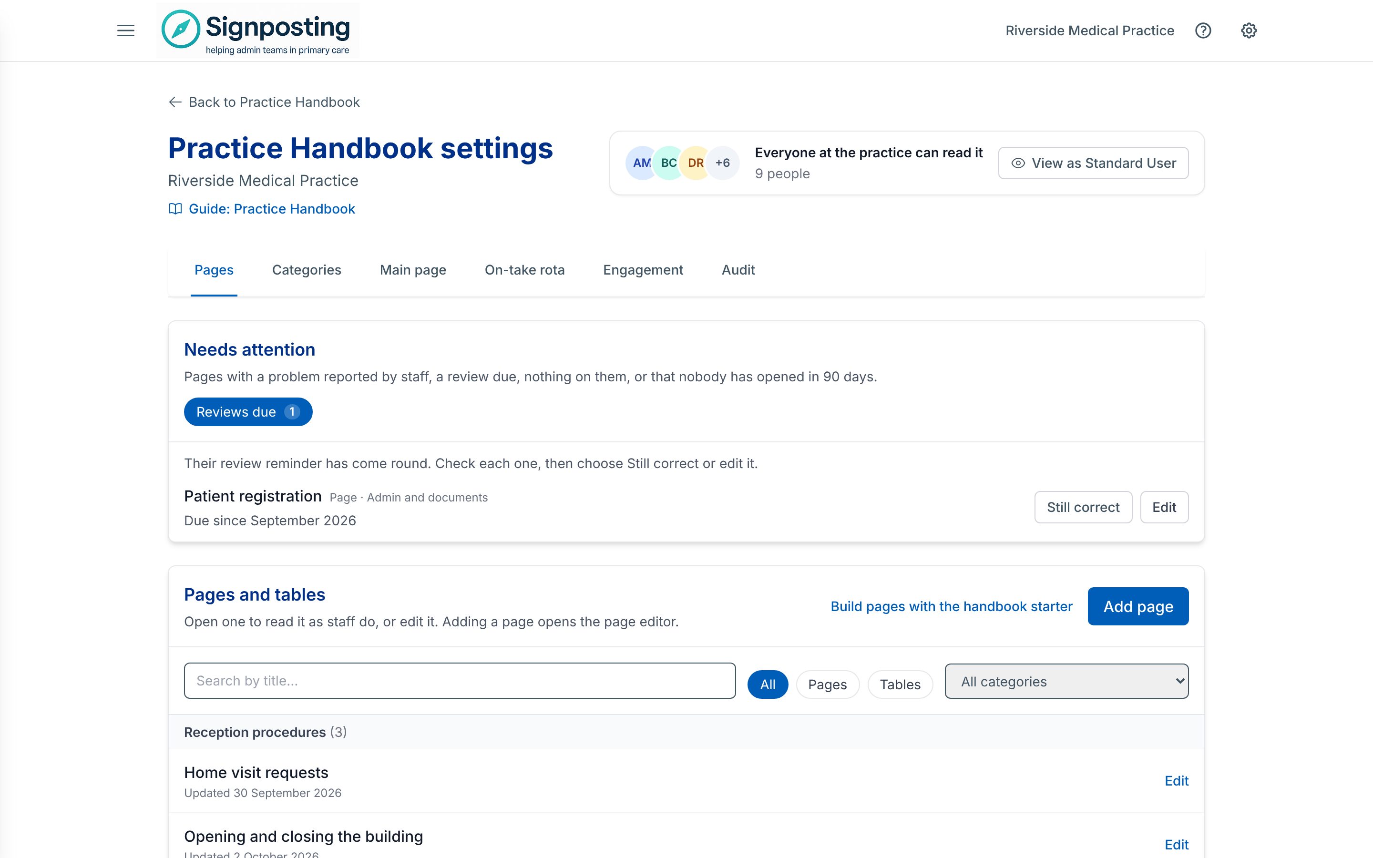Open Guide: Practice Handbook link
The height and width of the screenshot is (858, 1373).
pyautogui.click(x=262, y=209)
